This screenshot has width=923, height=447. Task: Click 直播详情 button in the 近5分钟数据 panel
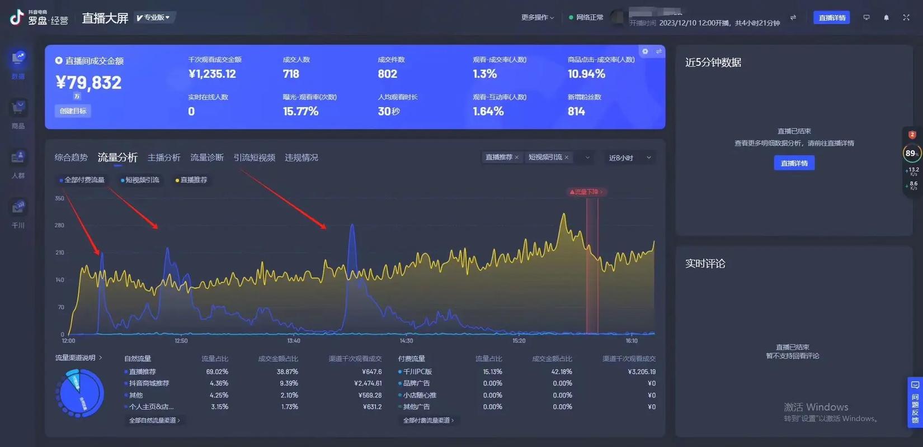coord(794,163)
